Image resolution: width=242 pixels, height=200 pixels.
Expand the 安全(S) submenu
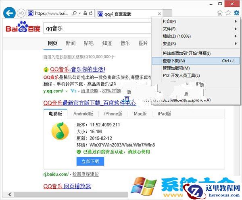[x=196, y=43]
